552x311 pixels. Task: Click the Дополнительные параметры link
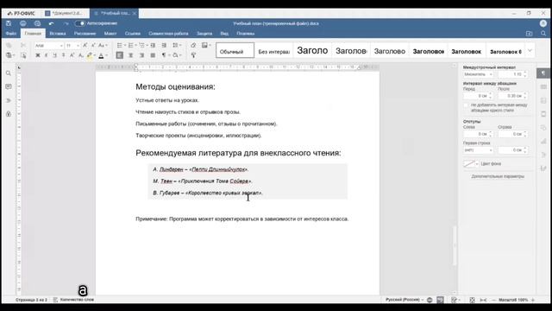pos(498,176)
